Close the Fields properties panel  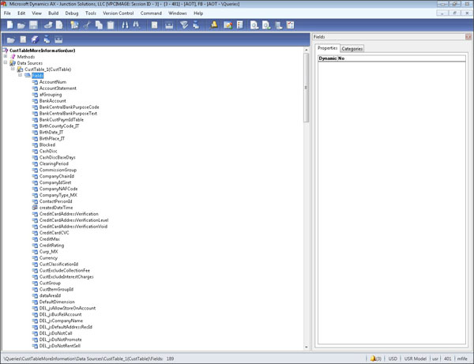pos(468,37)
